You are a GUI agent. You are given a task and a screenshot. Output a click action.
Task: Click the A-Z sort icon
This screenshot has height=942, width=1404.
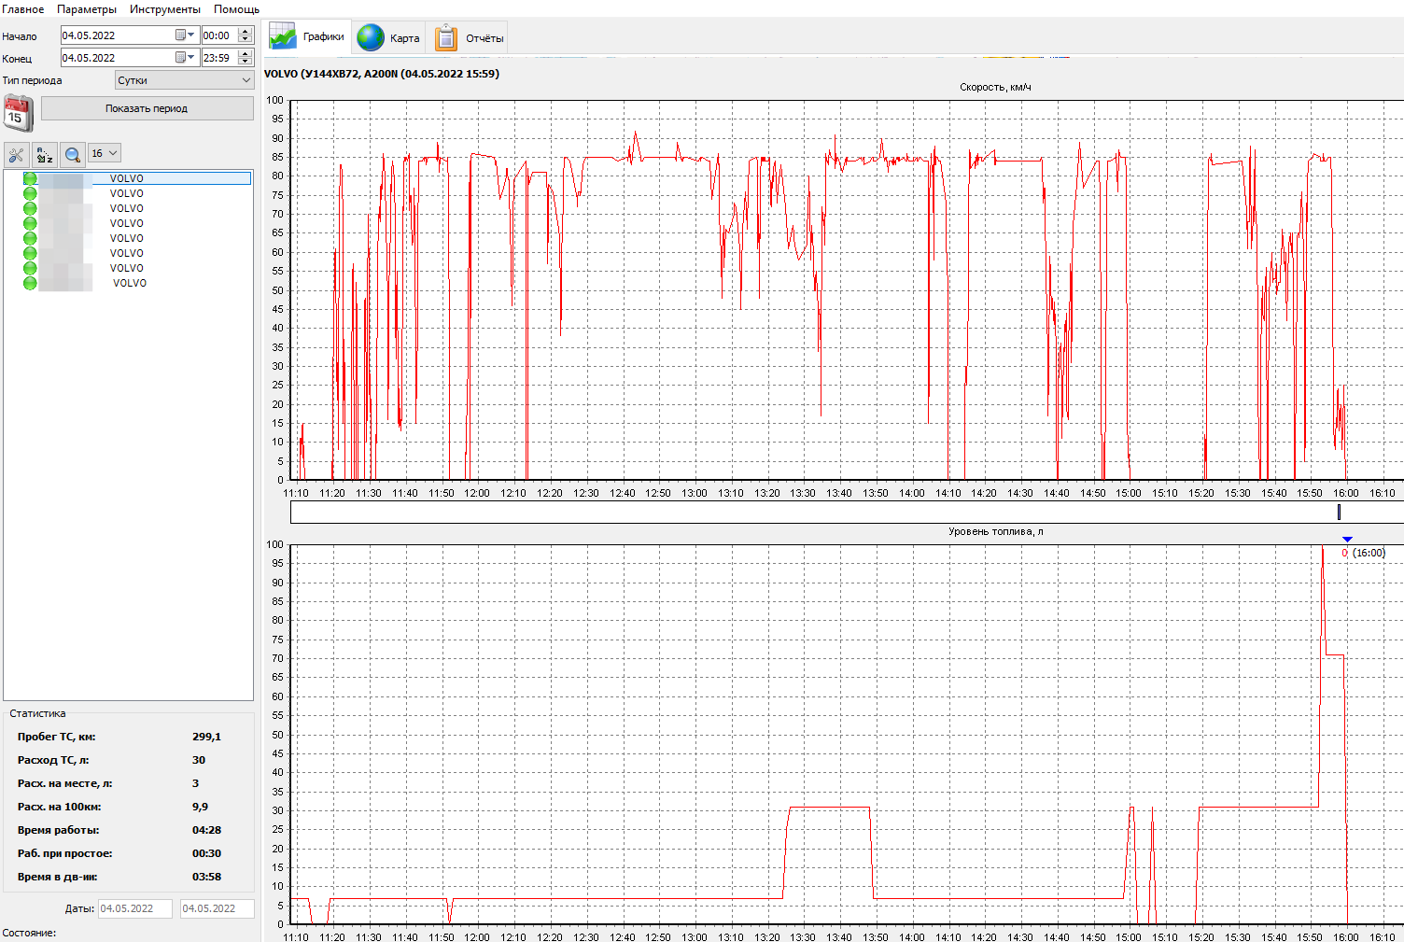coord(45,154)
